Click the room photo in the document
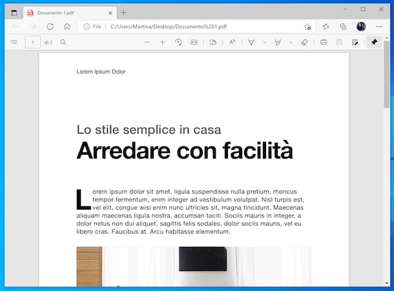The width and height of the screenshot is (394, 291). coord(194,266)
